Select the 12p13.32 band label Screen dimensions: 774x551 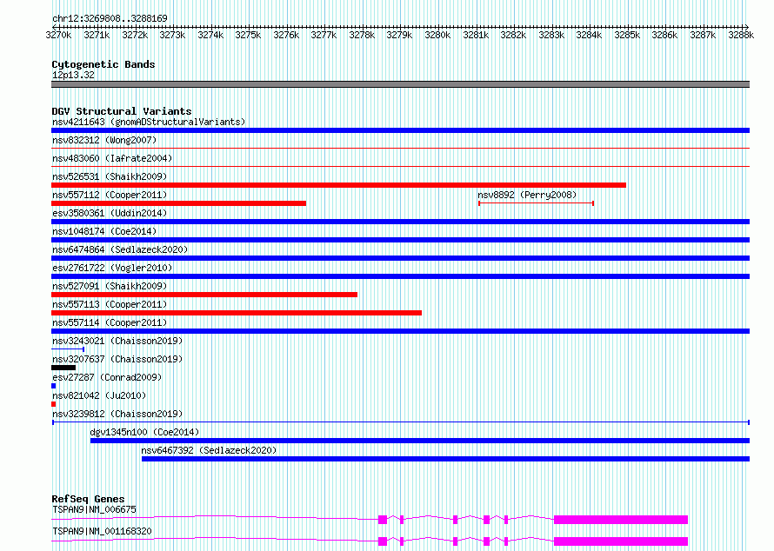click(x=73, y=75)
